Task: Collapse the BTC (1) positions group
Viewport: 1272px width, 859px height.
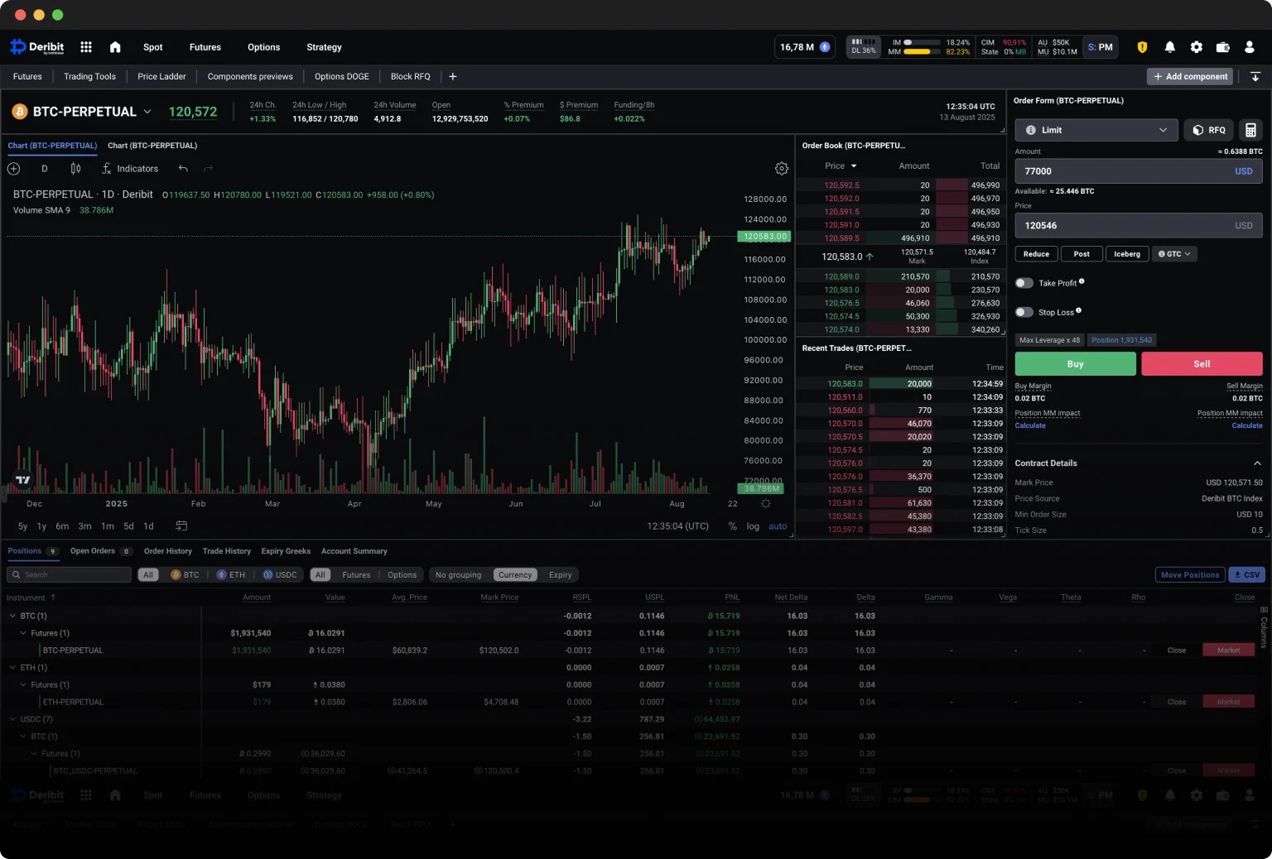Action: 12,616
